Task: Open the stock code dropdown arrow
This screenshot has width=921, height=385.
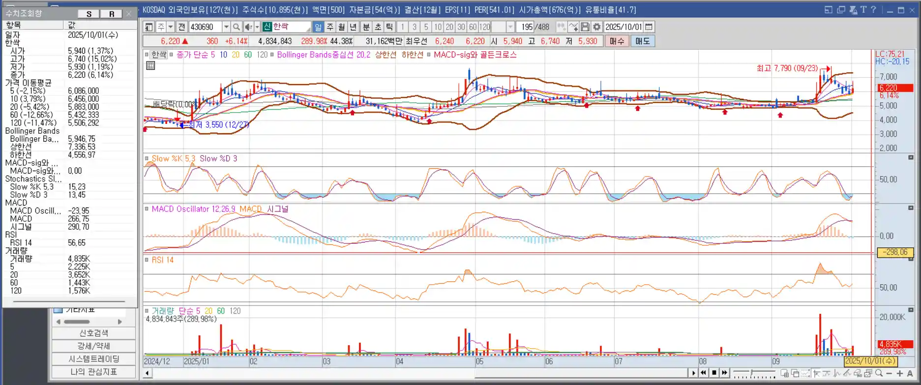Action: 226,27
